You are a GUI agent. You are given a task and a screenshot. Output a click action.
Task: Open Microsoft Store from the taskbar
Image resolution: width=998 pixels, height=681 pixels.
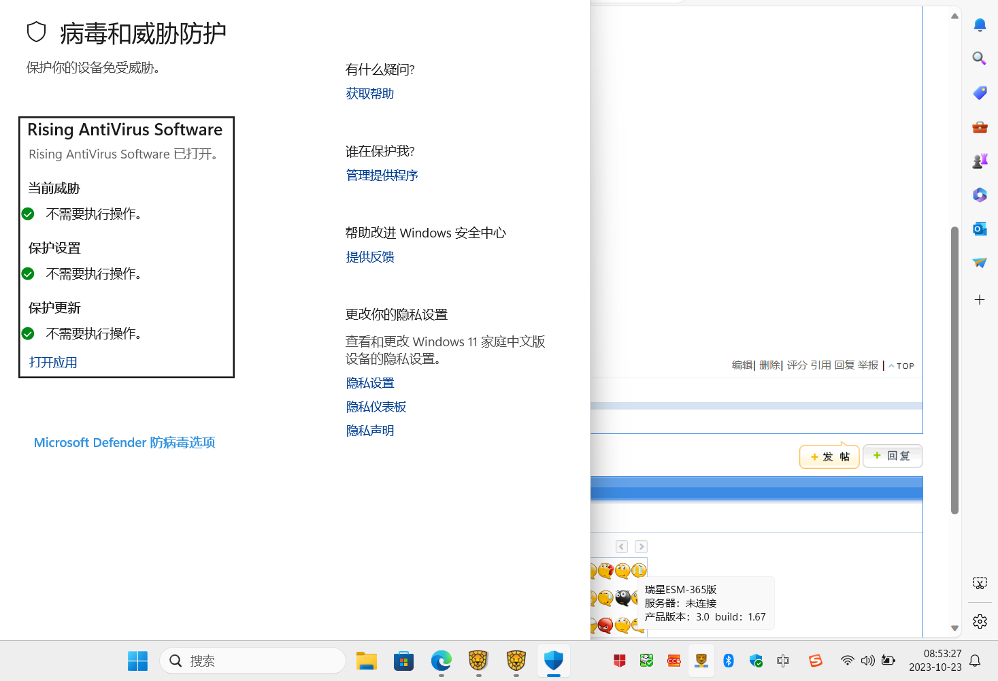(404, 661)
